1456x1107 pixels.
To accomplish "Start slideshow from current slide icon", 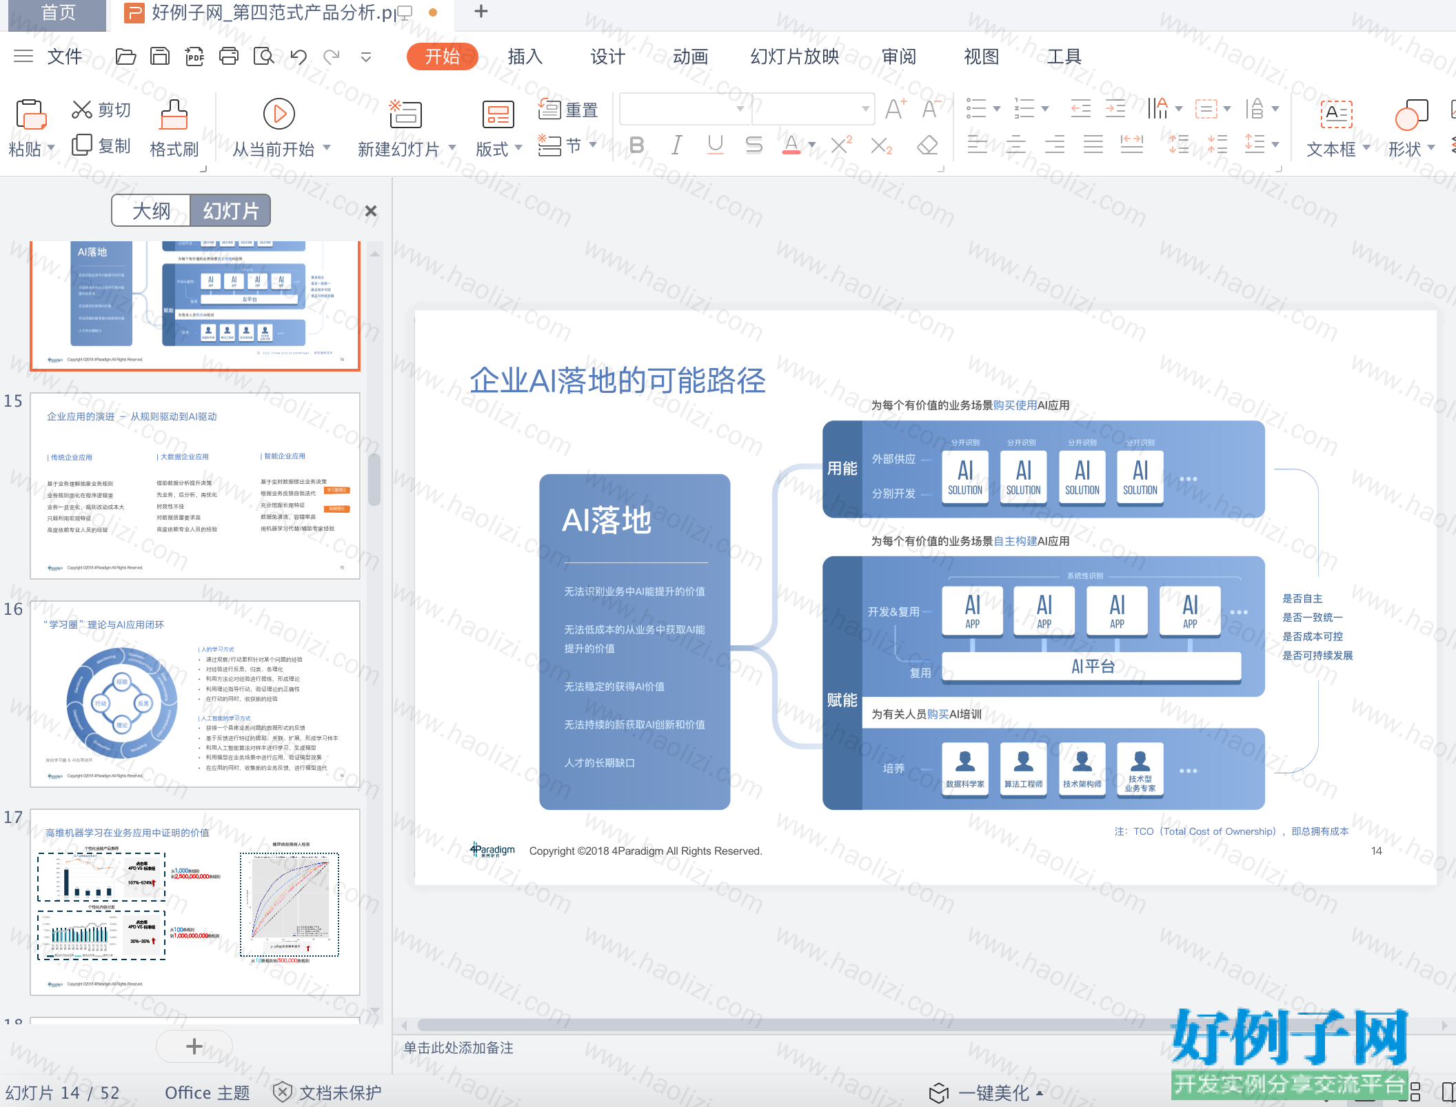I will pyautogui.click(x=279, y=114).
